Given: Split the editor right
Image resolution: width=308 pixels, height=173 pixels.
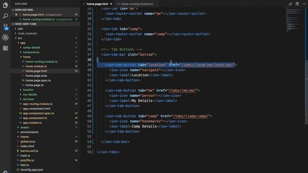Looking at the screenshot, I should point(297,4).
